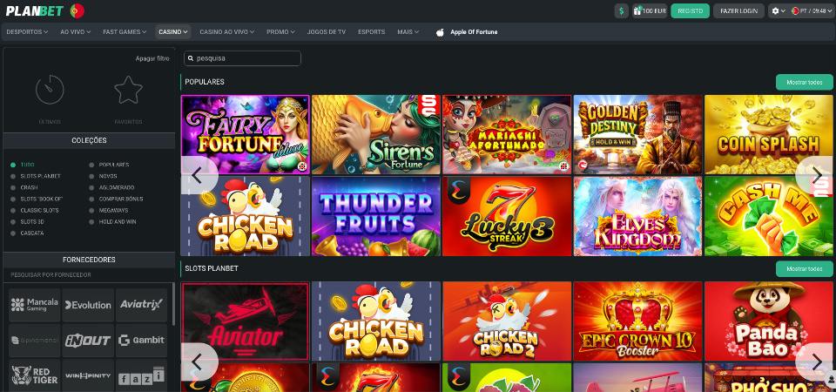
Task: Open the PT language and time dropdown
Action: click(809, 10)
